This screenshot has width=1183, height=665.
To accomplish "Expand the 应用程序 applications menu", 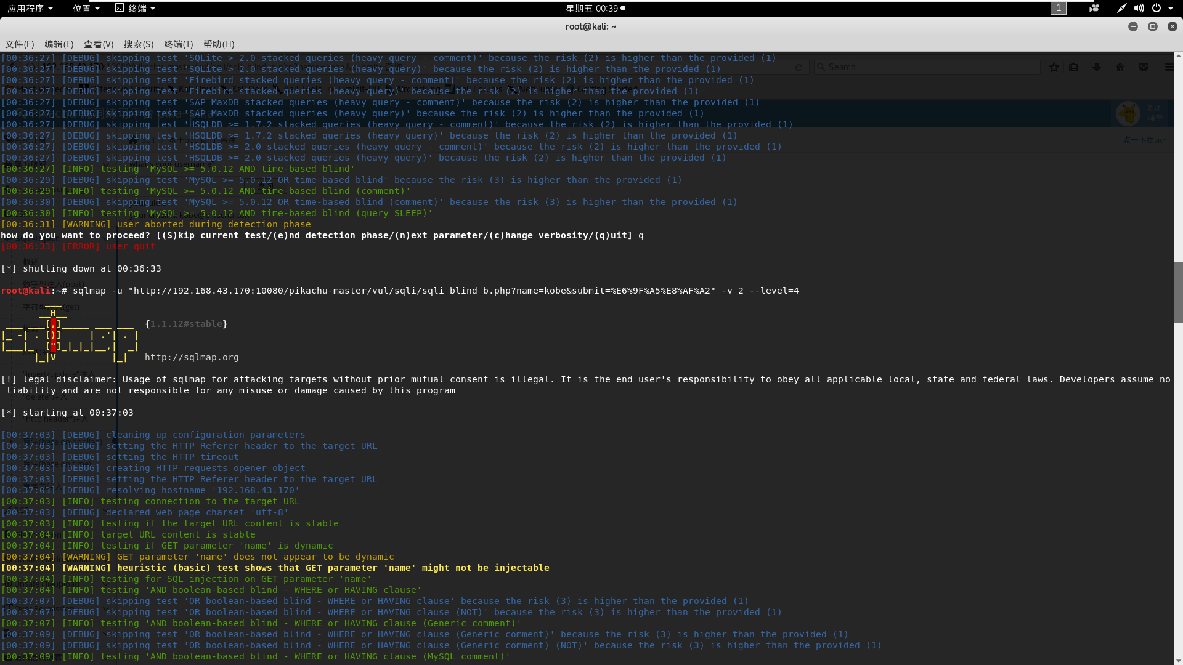I will point(30,8).
